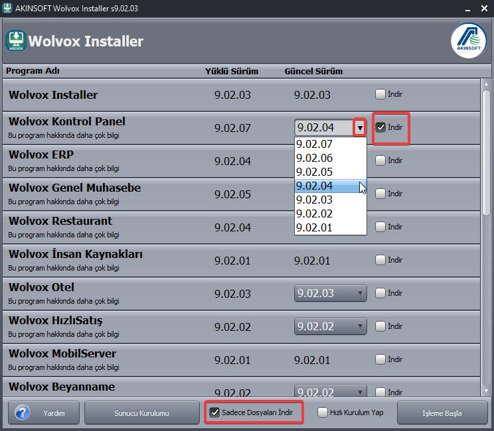Open more info link under Wolvox ERP
Screen dimensions: 494x431
coord(64,168)
